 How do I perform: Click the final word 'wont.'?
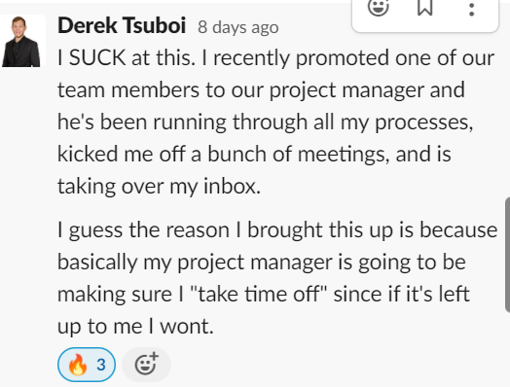(x=186, y=327)
